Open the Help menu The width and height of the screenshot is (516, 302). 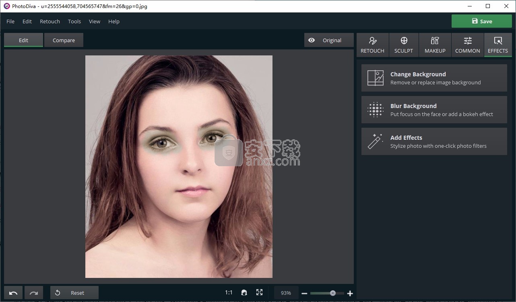tap(114, 21)
